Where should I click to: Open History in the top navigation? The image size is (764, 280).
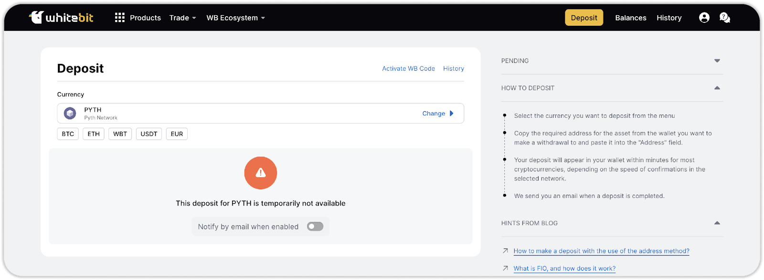[669, 18]
